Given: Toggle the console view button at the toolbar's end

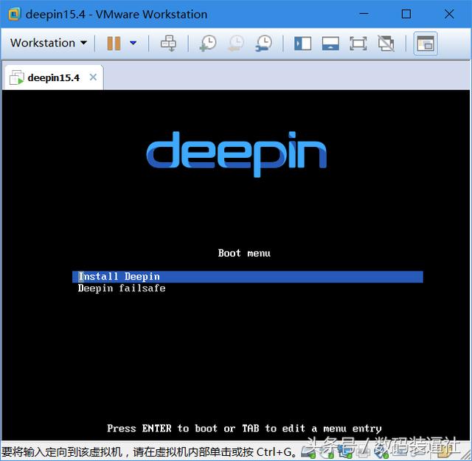Looking at the screenshot, I should [426, 43].
